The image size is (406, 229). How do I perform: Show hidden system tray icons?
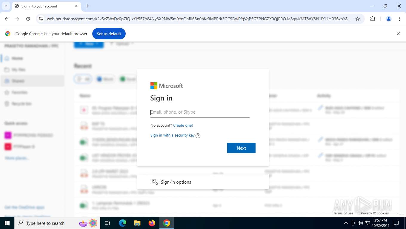coord(346,223)
